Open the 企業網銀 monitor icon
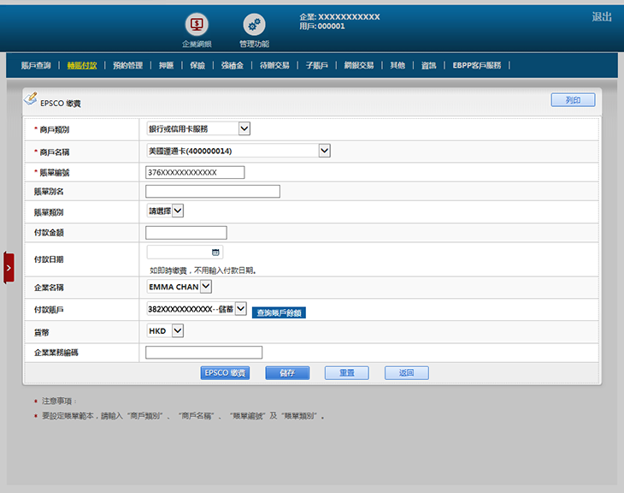The height and width of the screenshot is (493, 624). point(197,25)
